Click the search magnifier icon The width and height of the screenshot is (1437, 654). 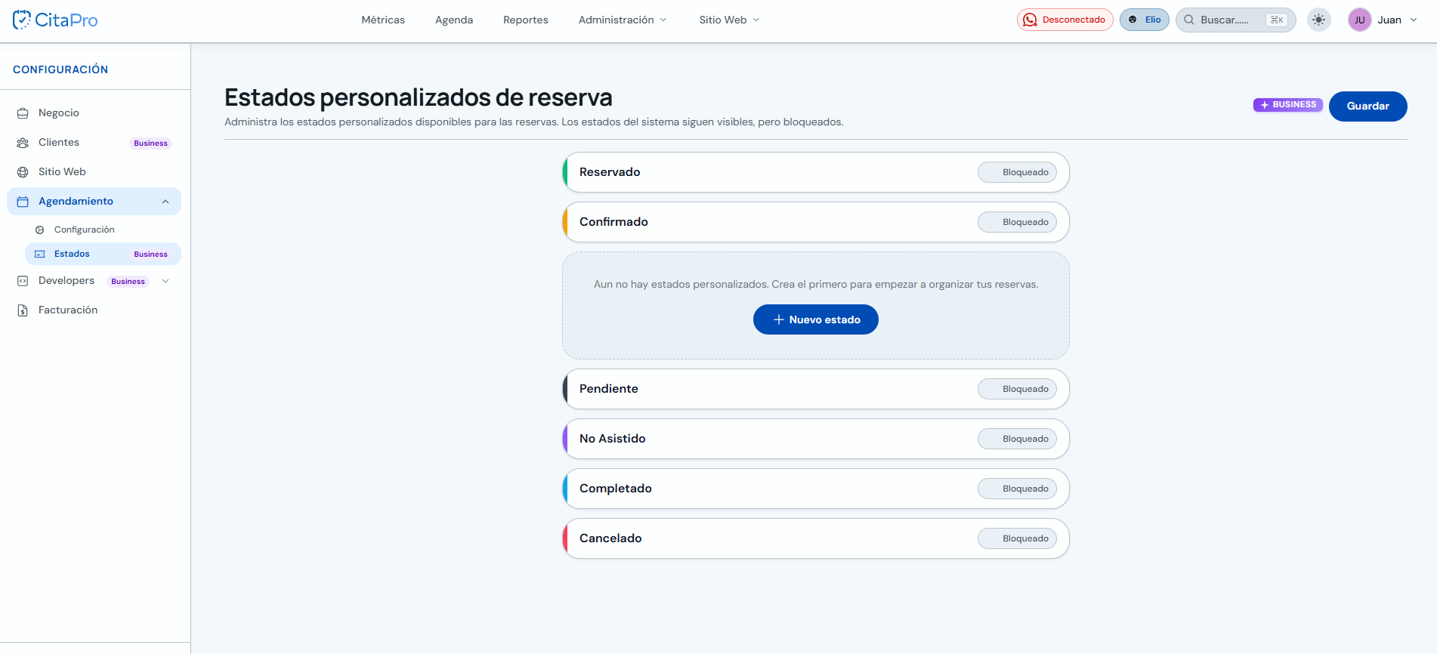tap(1189, 20)
